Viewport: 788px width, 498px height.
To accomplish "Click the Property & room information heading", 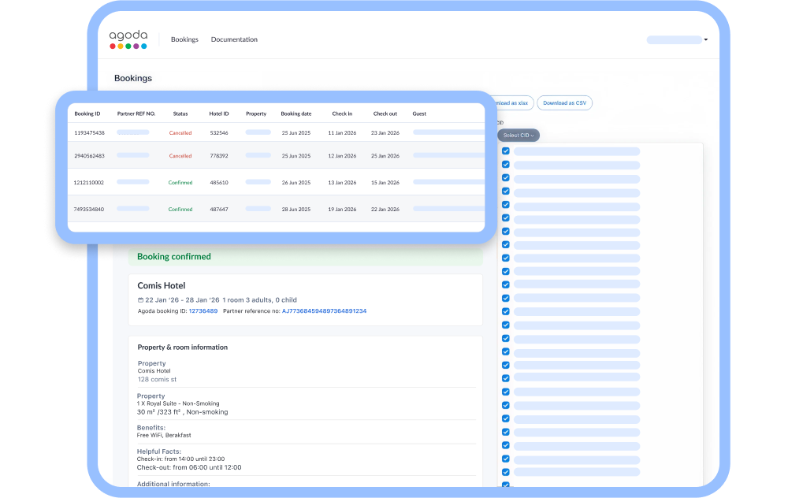I will point(183,347).
